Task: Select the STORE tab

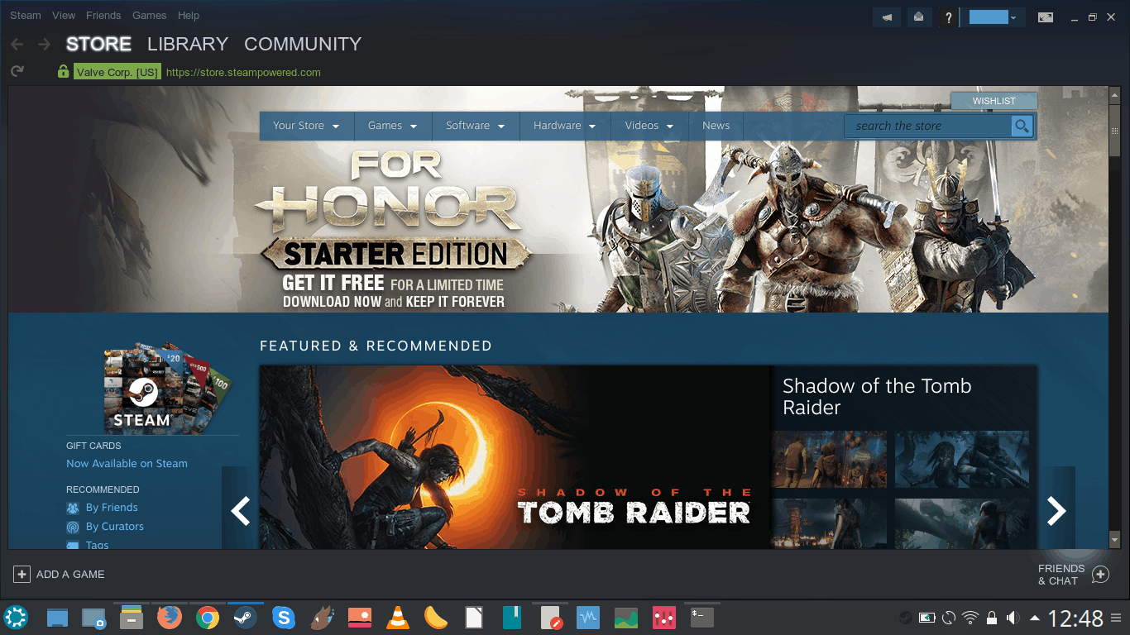Action: point(99,44)
